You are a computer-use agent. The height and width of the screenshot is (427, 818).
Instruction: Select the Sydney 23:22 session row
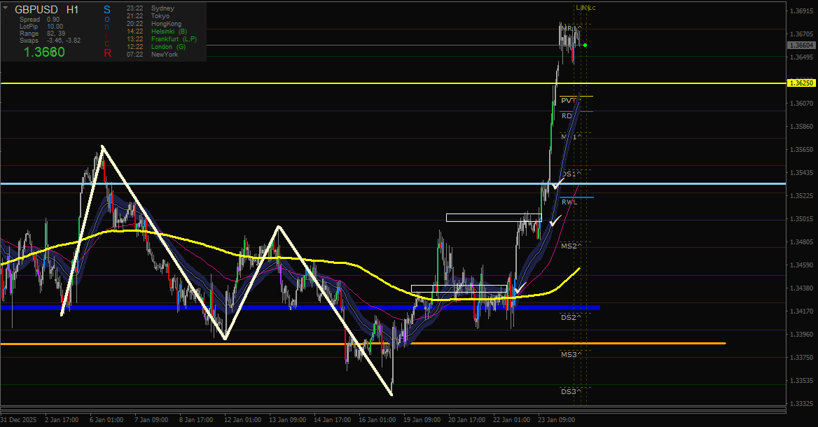pyautogui.click(x=151, y=8)
